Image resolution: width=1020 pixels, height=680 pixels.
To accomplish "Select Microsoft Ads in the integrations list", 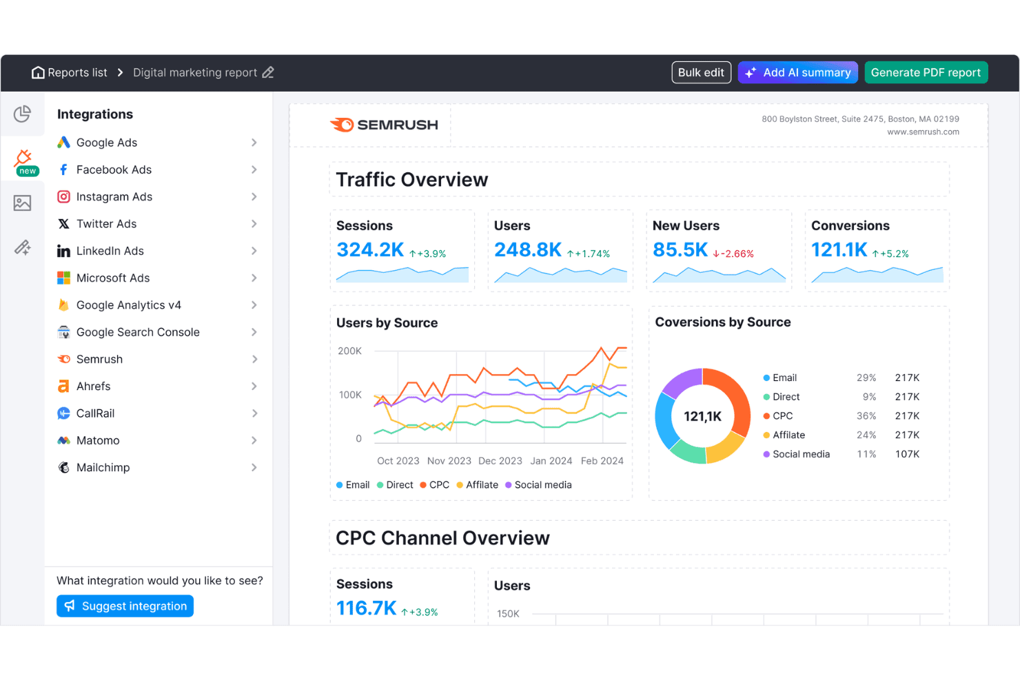I will [x=158, y=278].
